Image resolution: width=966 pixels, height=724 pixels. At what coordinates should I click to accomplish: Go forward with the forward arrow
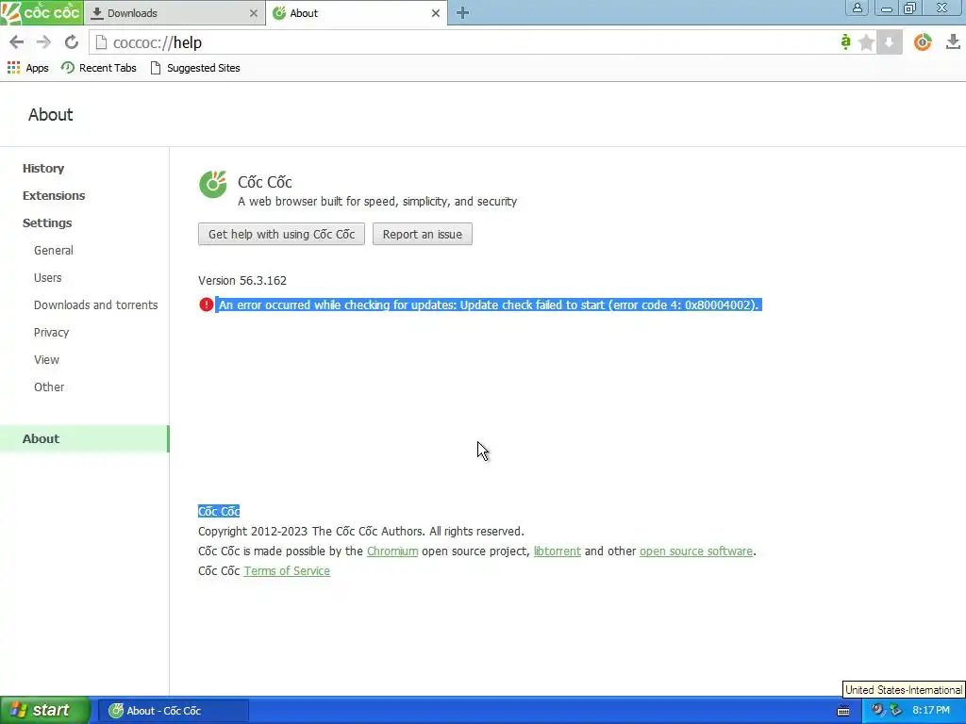pos(43,41)
